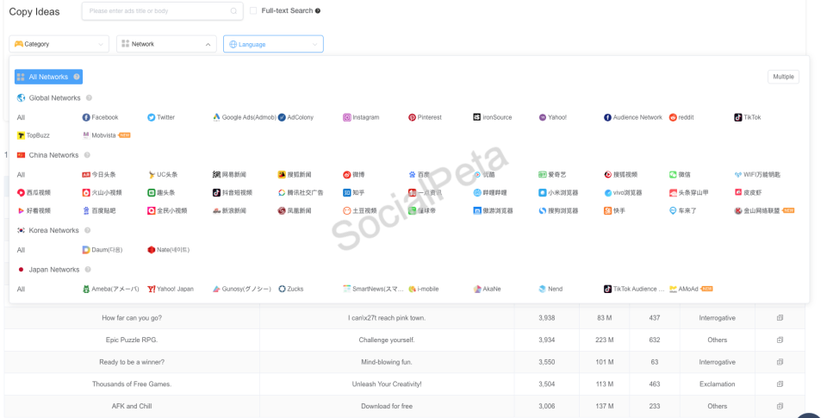The height and width of the screenshot is (418, 827).
Task: Collapse the Network dropdown
Action: coord(166,44)
